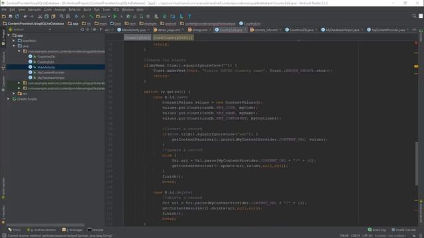The width and height of the screenshot is (424, 238).
Task: Collapse the java folder
Action: [14, 46]
